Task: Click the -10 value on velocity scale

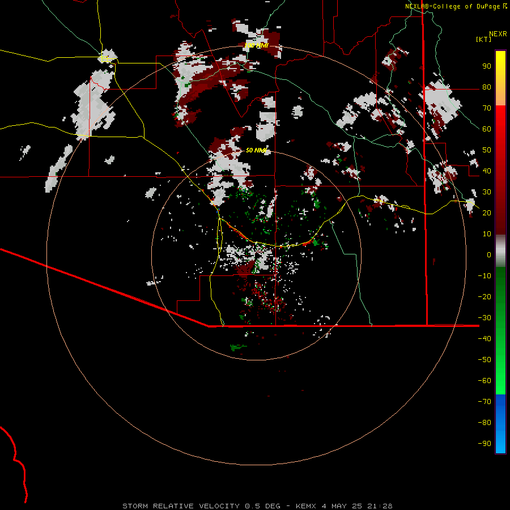Action: (484, 276)
